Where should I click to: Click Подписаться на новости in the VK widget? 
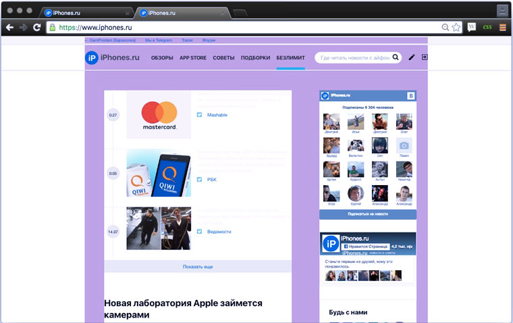tap(368, 214)
